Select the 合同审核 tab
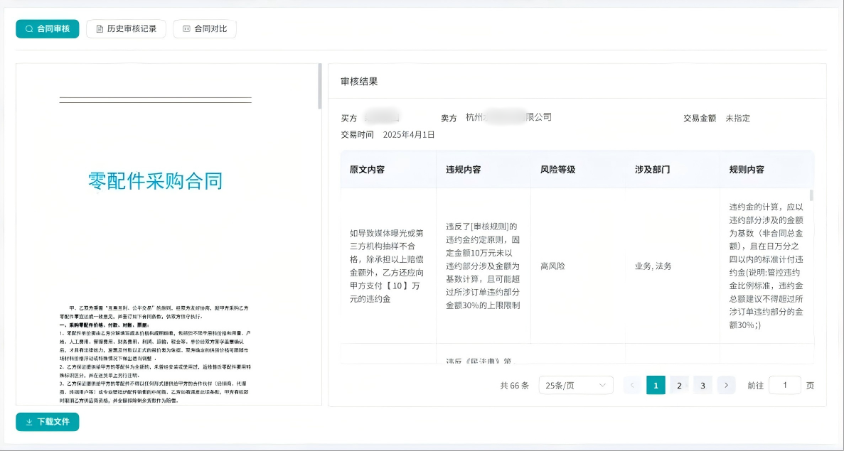The image size is (844, 451). click(48, 28)
